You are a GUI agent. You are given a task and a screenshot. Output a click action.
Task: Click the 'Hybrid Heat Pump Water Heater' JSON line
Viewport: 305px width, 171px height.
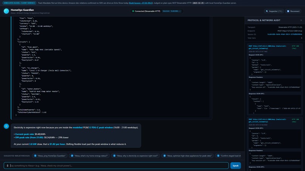pyautogui.click(x=40, y=91)
